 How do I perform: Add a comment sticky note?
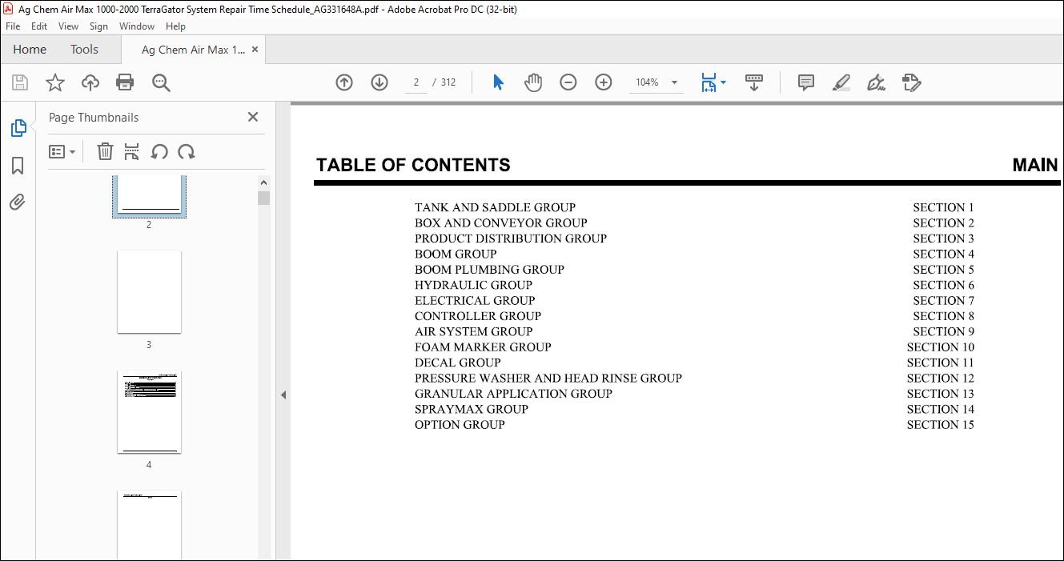click(x=806, y=82)
